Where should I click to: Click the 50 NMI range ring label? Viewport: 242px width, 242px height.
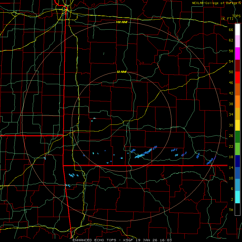[x=122, y=72]
